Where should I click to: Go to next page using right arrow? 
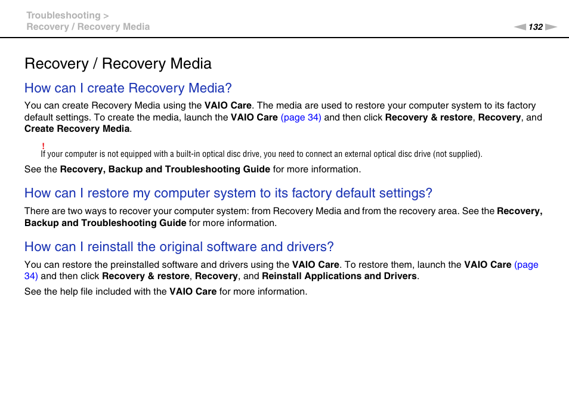[551, 27]
